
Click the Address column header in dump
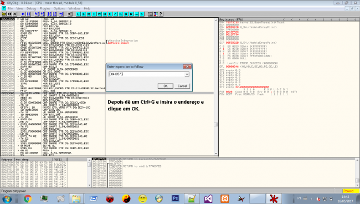point(8,160)
